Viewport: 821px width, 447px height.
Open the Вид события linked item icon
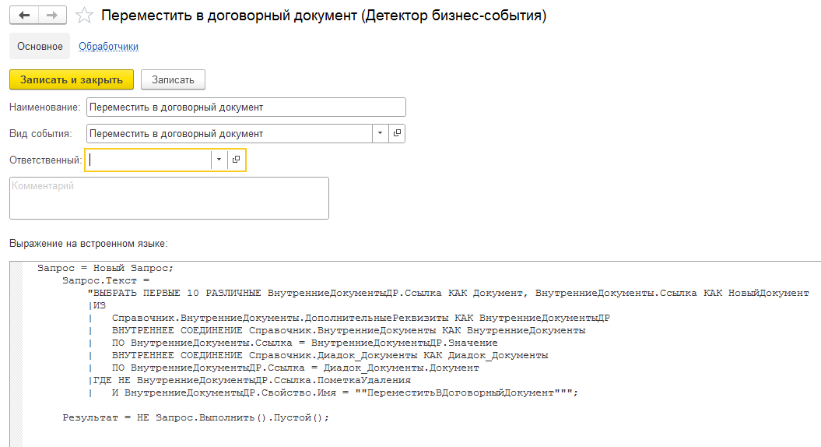click(397, 133)
